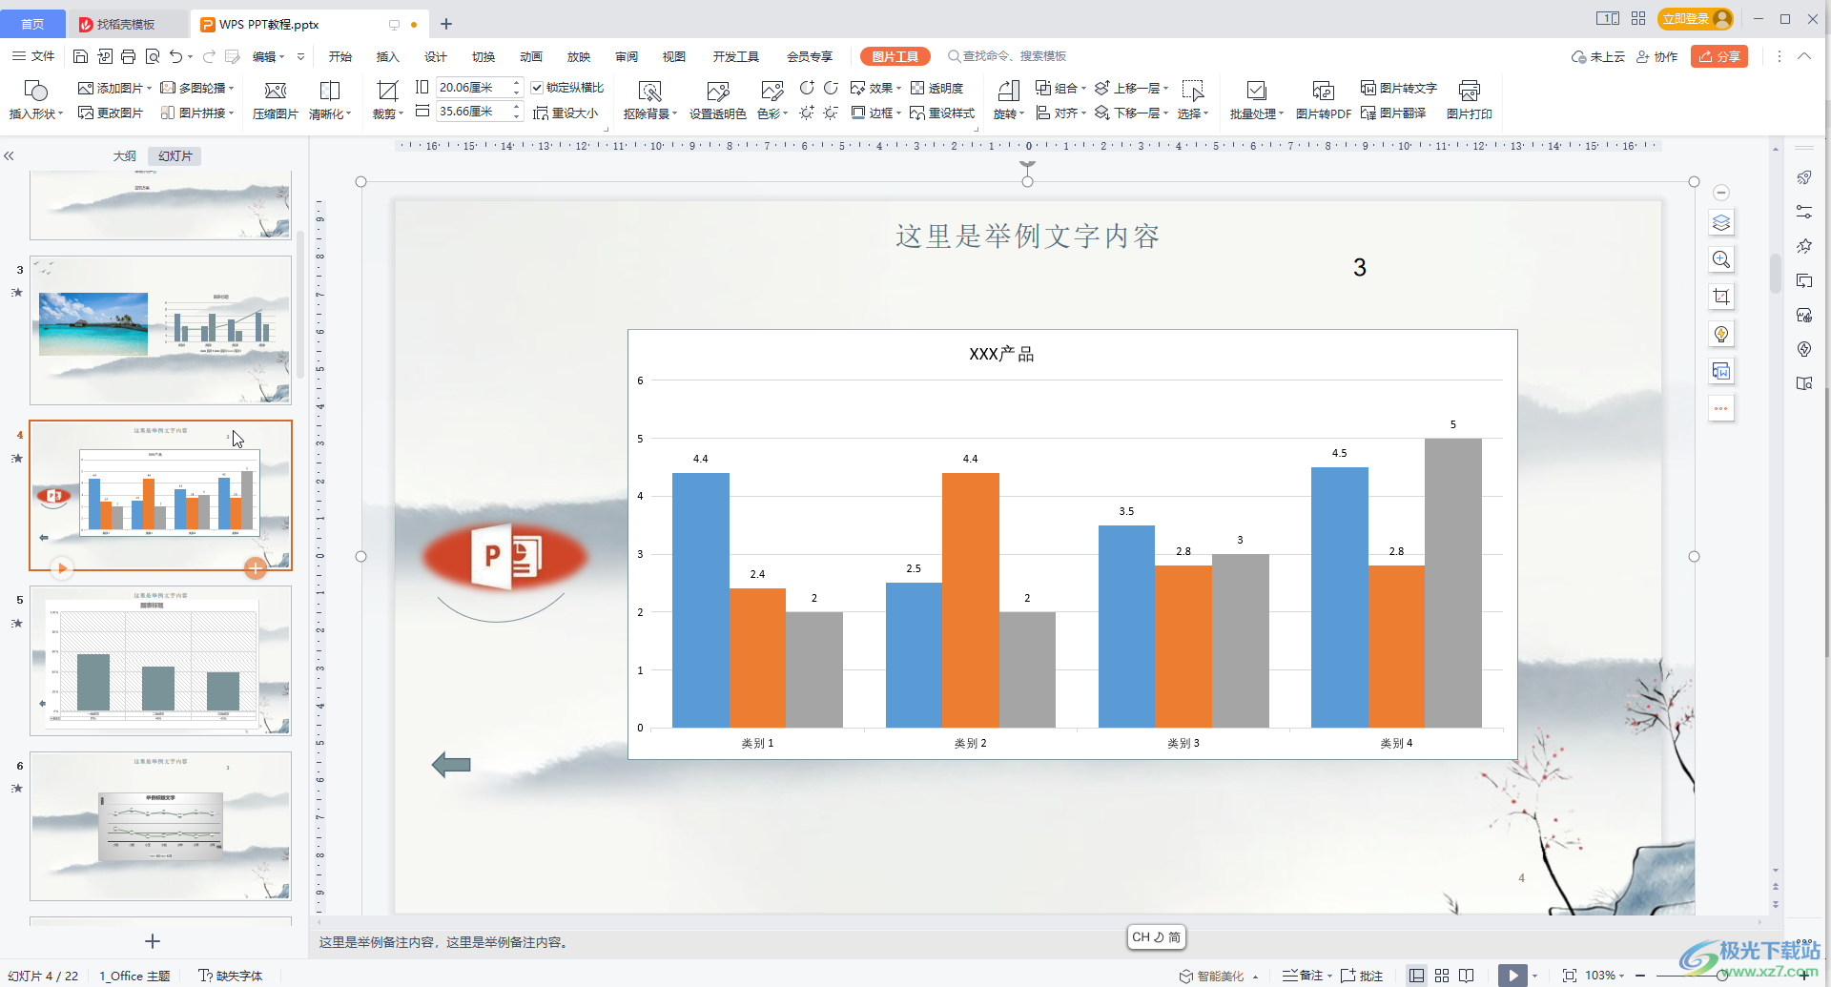Switch to reading view icon
Viewport: 1831px width, 987px height.
[x=1467, y=976]
